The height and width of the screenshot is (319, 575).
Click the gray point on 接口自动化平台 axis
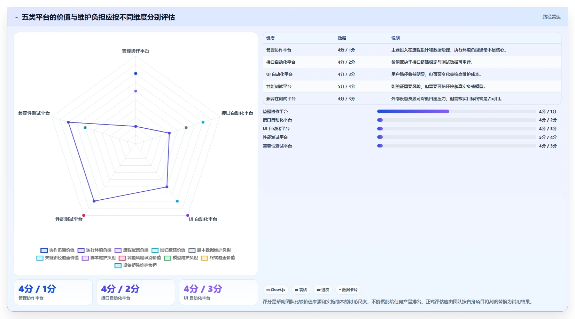(x=186, y=128)
